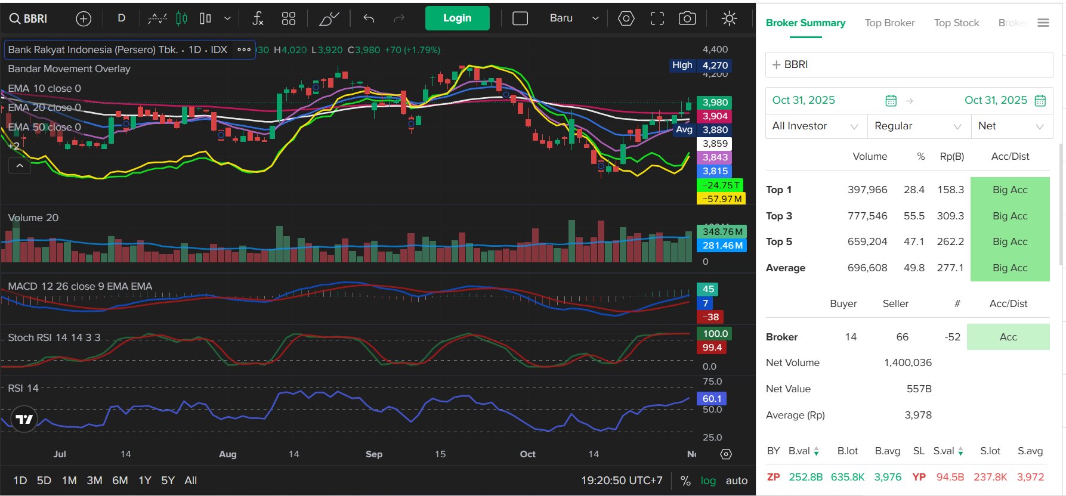The height and width of the screenshot is (496, 1066).
Task: Open chart settings hexagon icon
Action: pos(626,19)
